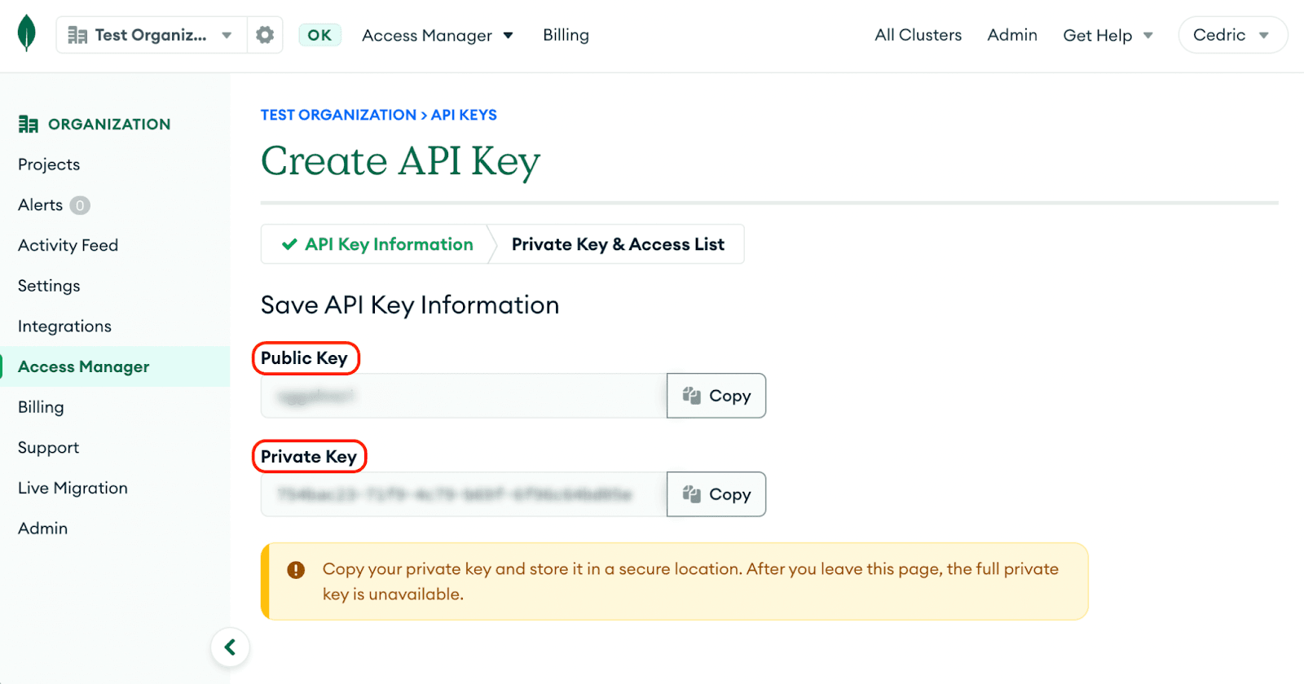The image size is (1304, 684).
Task: Click inside the Public Key field
Action: click(464, 396)
